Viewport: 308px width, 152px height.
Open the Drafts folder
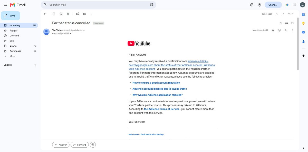[19, 46]
